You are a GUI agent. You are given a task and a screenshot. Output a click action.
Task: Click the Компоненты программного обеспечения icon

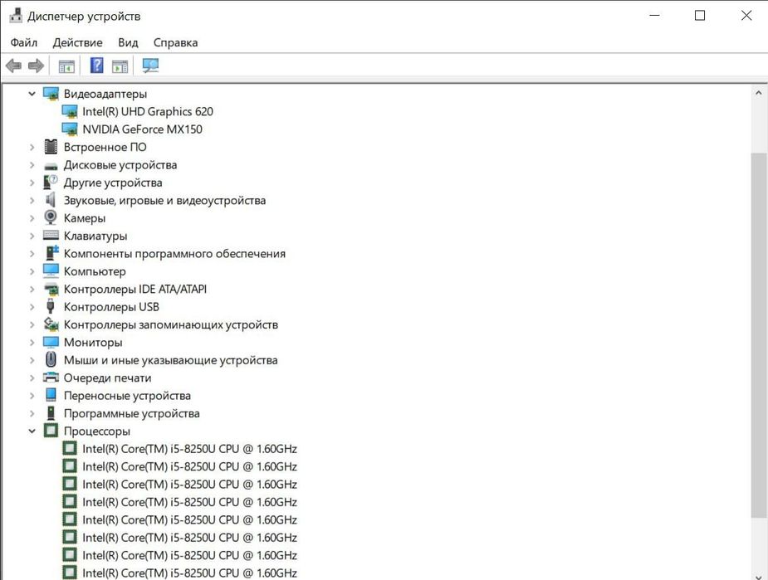(51, 252)
